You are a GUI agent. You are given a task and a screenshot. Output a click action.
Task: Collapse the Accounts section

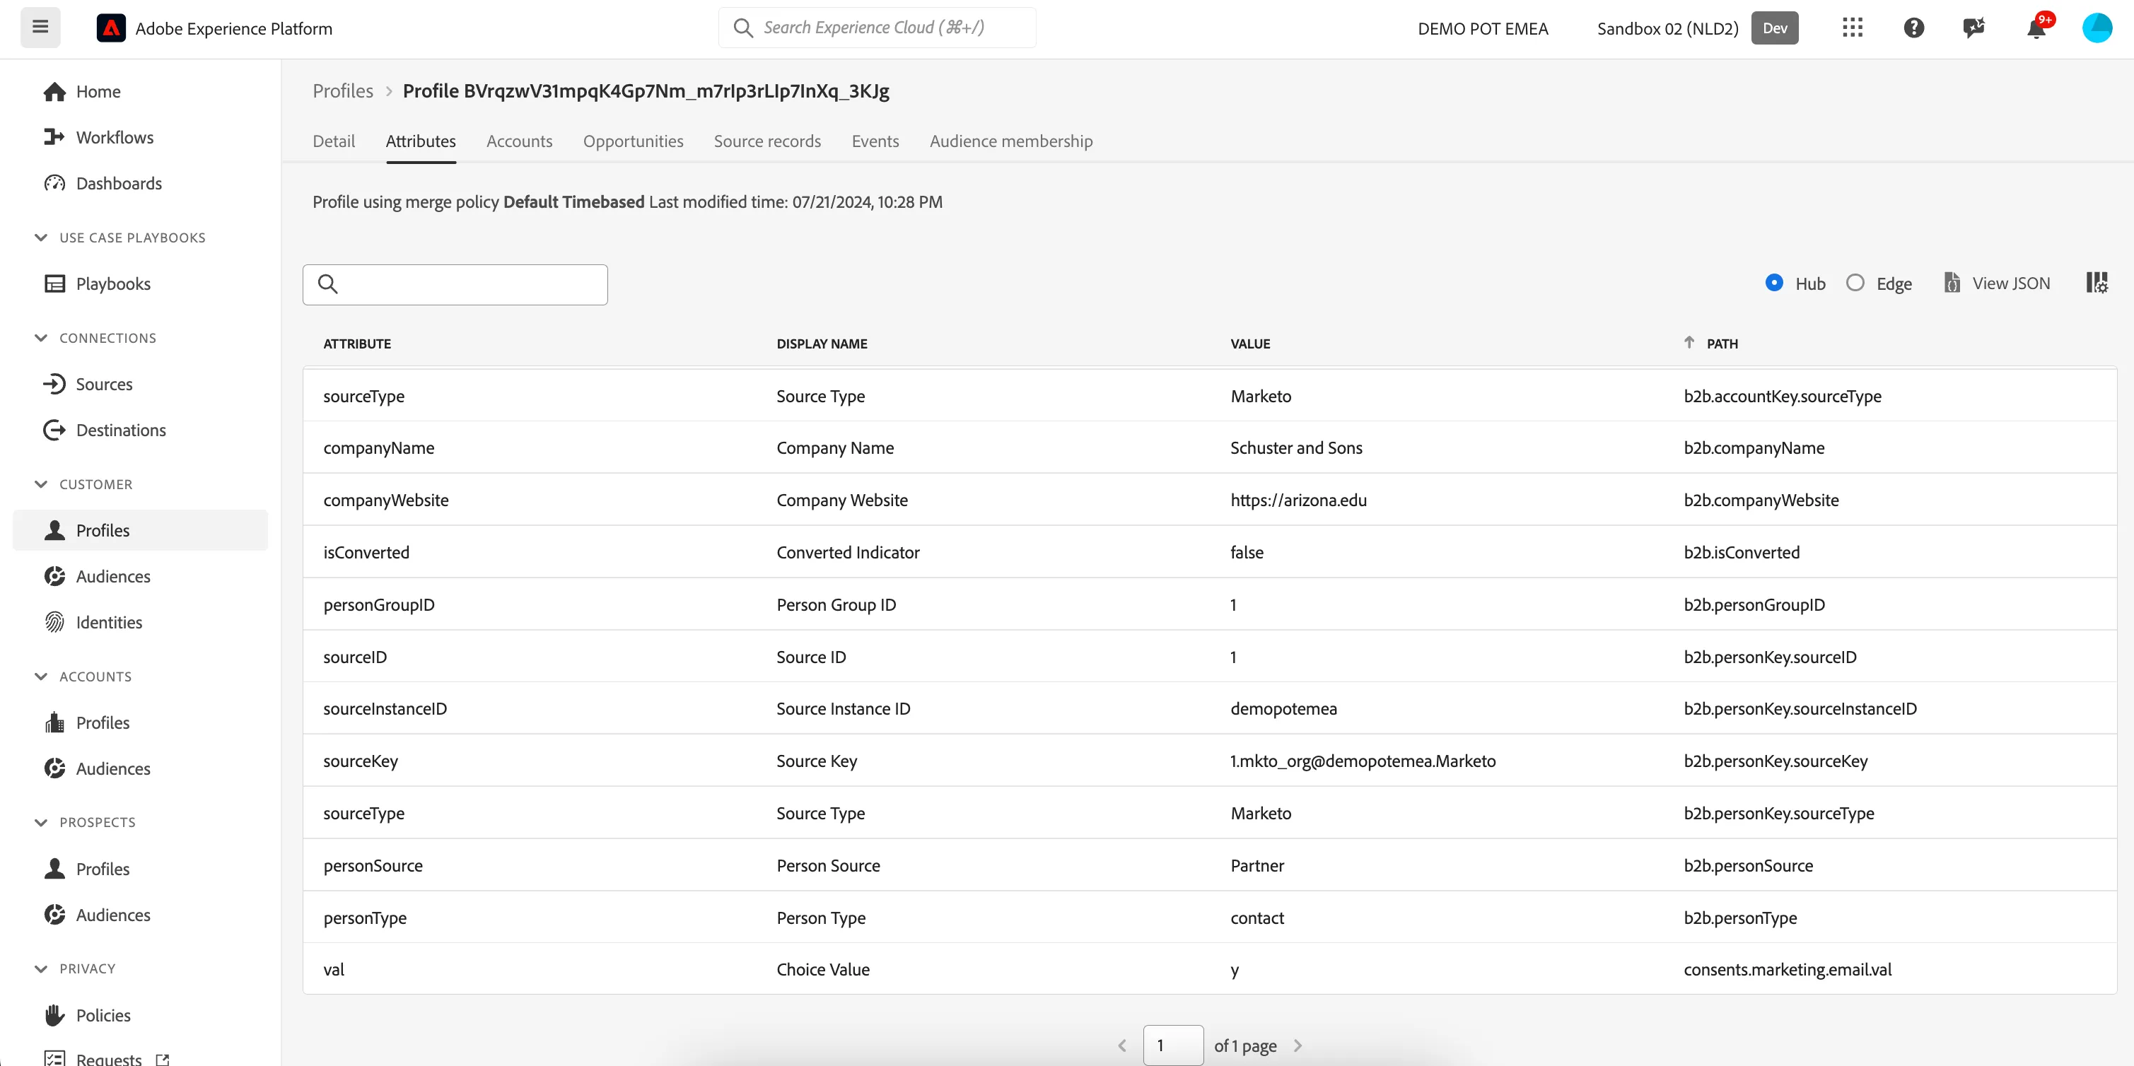[x=40, y=676]
